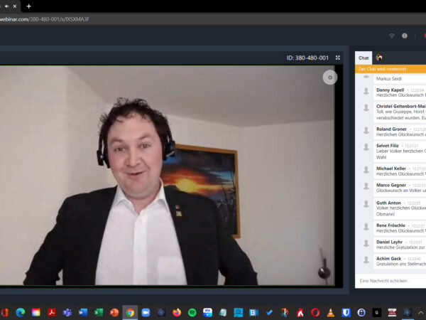Image resolution: width=426 pixels, height=320 pixels.
Task: Click Danny Kapell's chat message
Action: click(400, 92)
